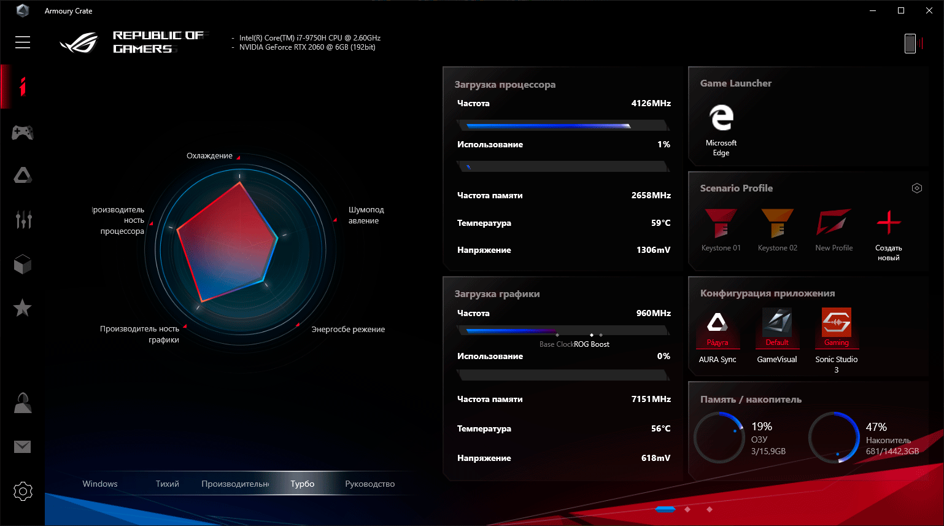The width and height of the screenshot is (944, 526).
Task: Minimize the Armoury Crate window
Action: coord(873,10)
